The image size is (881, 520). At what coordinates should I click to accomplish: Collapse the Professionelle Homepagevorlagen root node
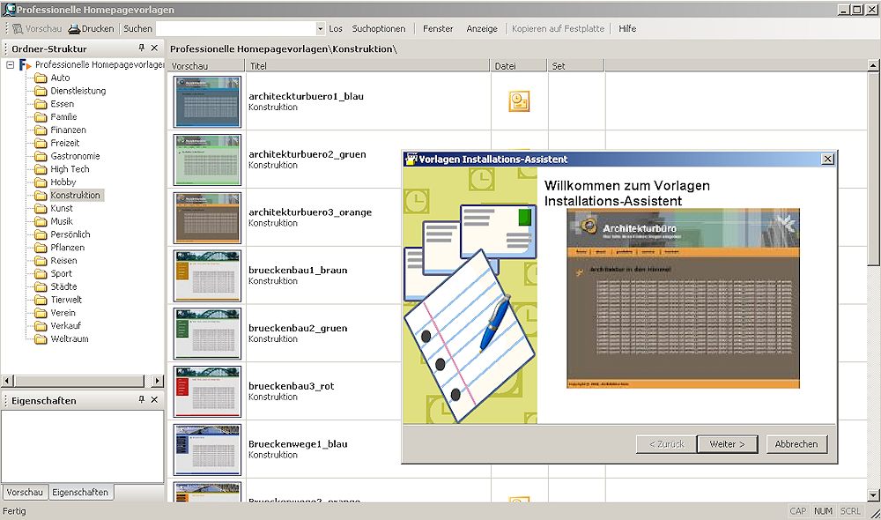(x=10, y=65)
